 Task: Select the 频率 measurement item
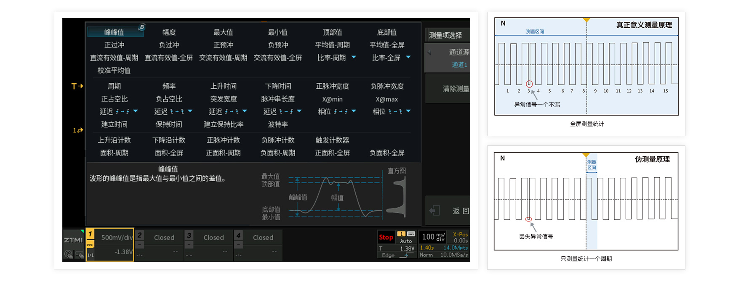click(169, 86)
